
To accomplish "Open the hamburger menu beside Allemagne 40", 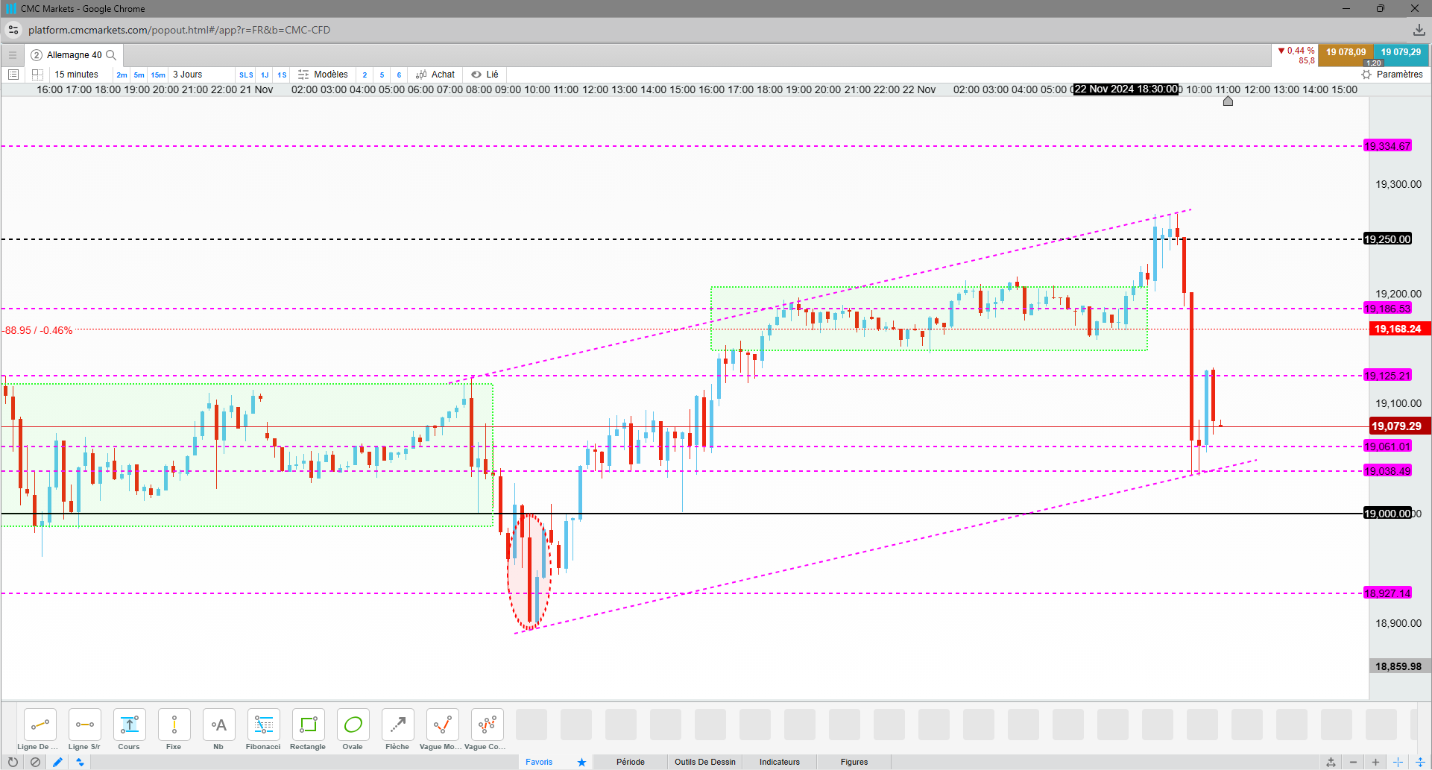I will pos(13,55).
